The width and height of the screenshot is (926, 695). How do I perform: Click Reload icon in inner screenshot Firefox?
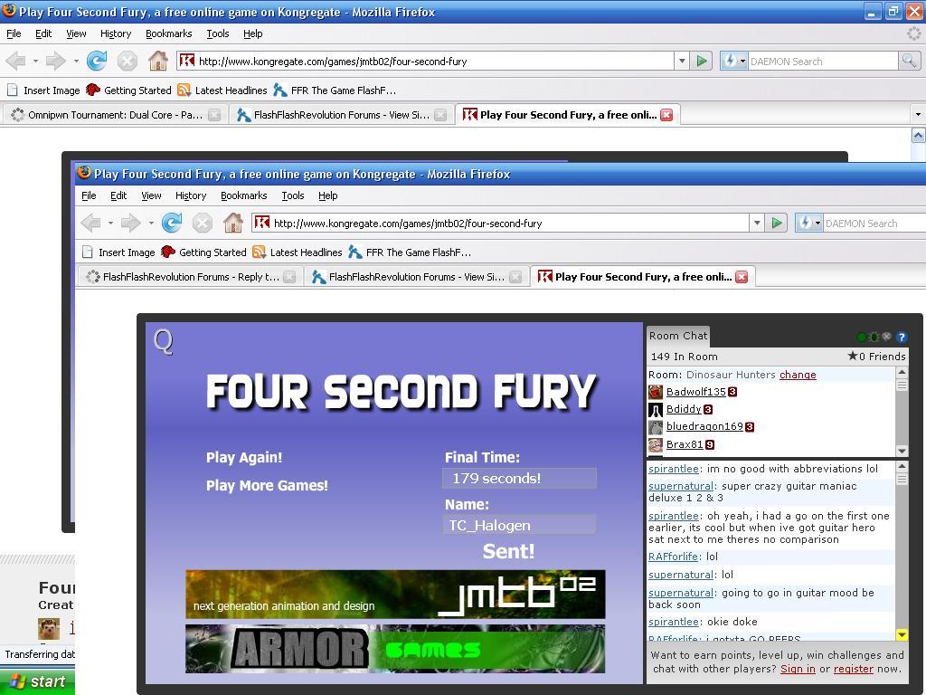point(171,223)
